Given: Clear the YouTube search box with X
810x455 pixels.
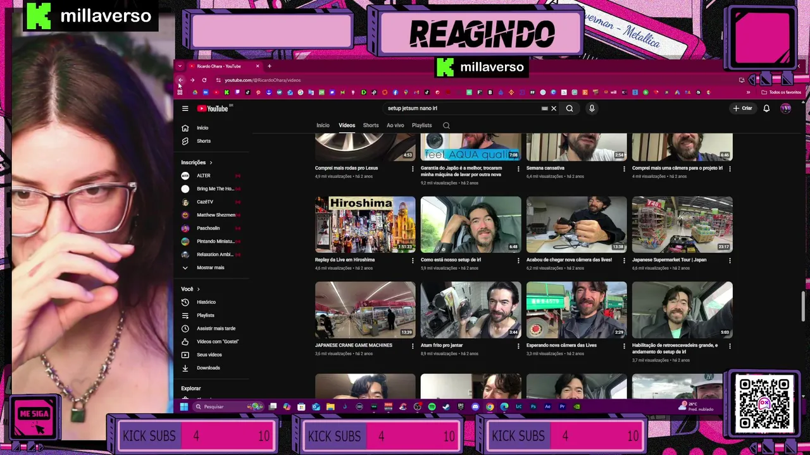Looking at the screenshot, I should click(x=554, y=109).
